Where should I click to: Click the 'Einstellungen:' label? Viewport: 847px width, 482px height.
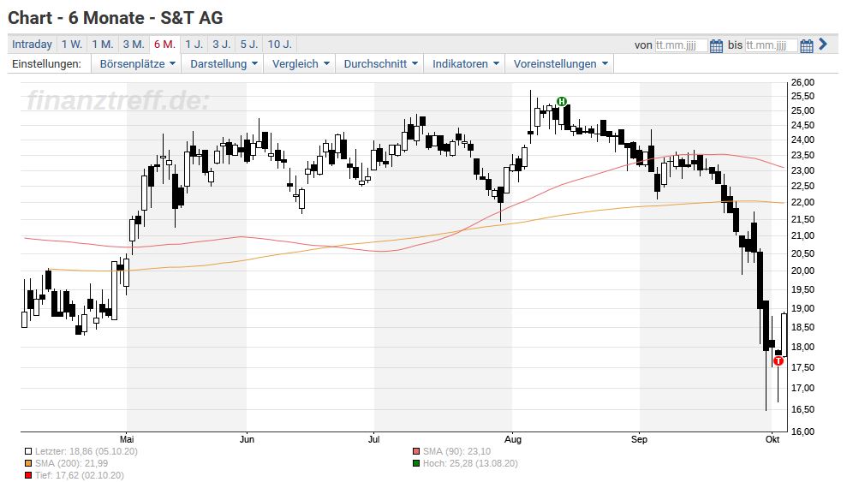[x=46, y=63]
